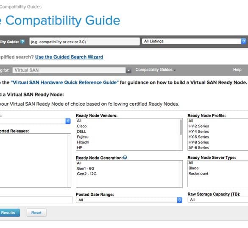The width and height of the screenshot is (248, 228).
Task: Click Use the Guided Search Wizard link
Action: coord(69,57)
